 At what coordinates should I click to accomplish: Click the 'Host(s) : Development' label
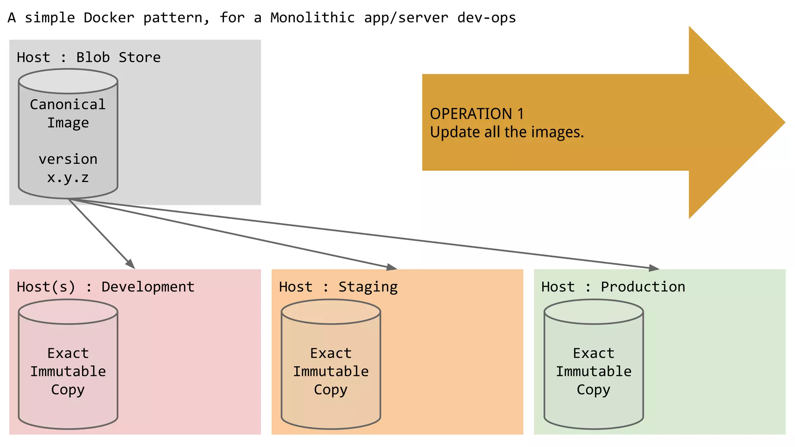tap(106, 287)
